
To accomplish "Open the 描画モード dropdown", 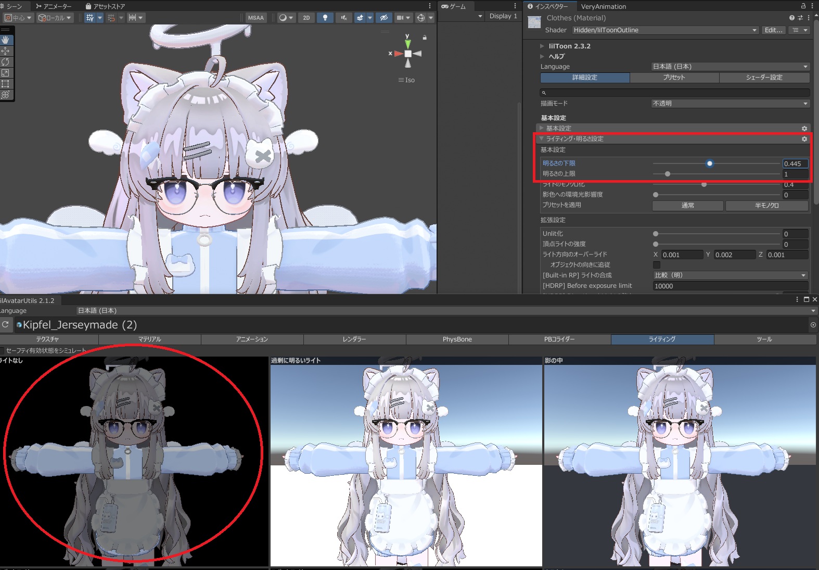I will (x=730, y=104).
